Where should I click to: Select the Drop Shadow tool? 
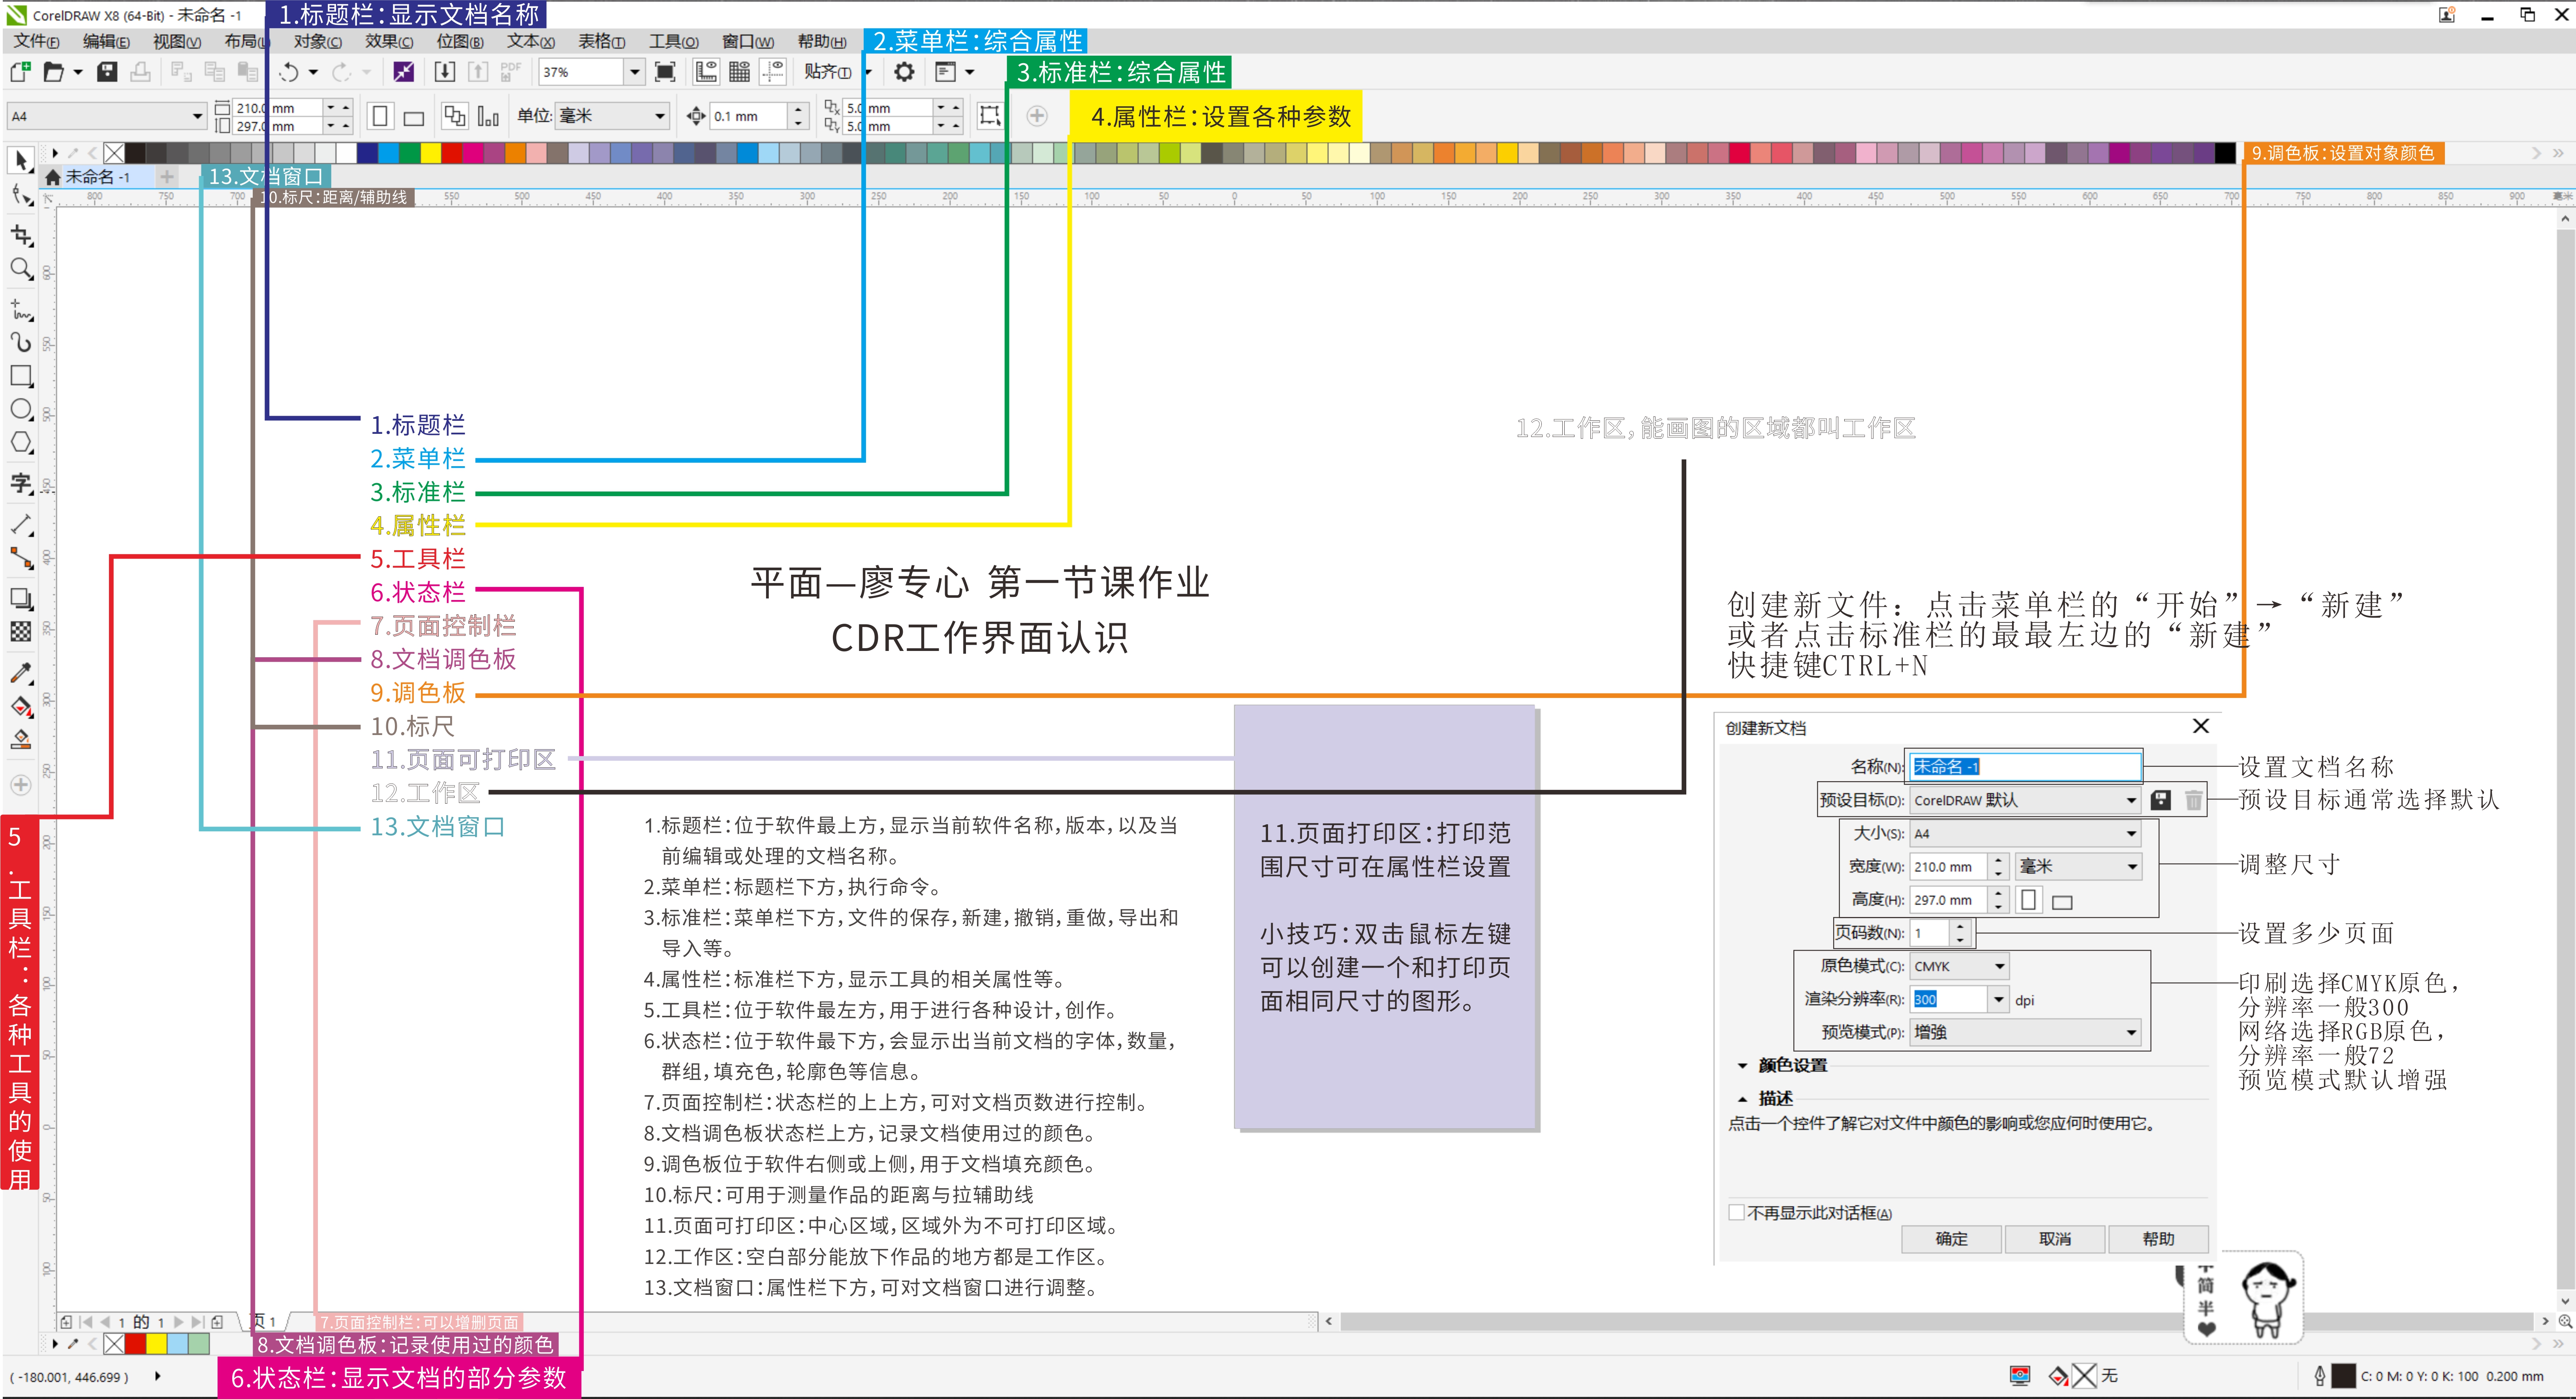coord(21,598)
